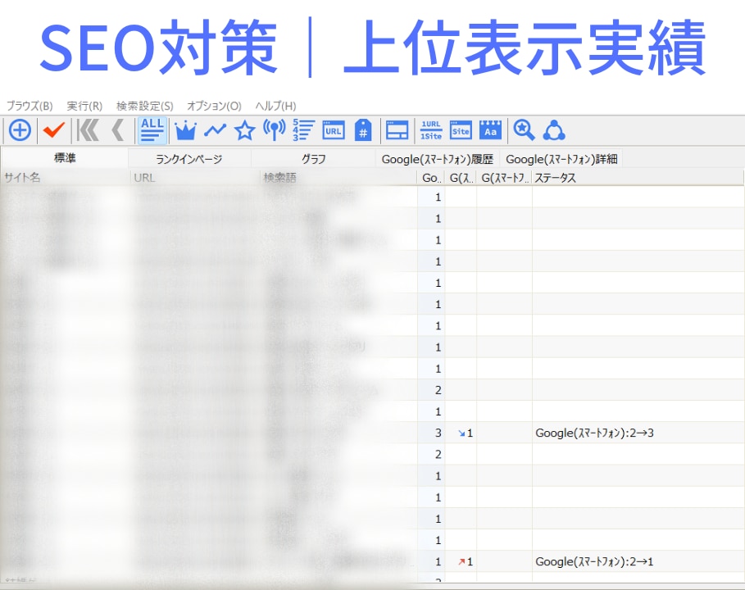
Task: Click the hash tag label icon
Action: (x=363, y=130)
